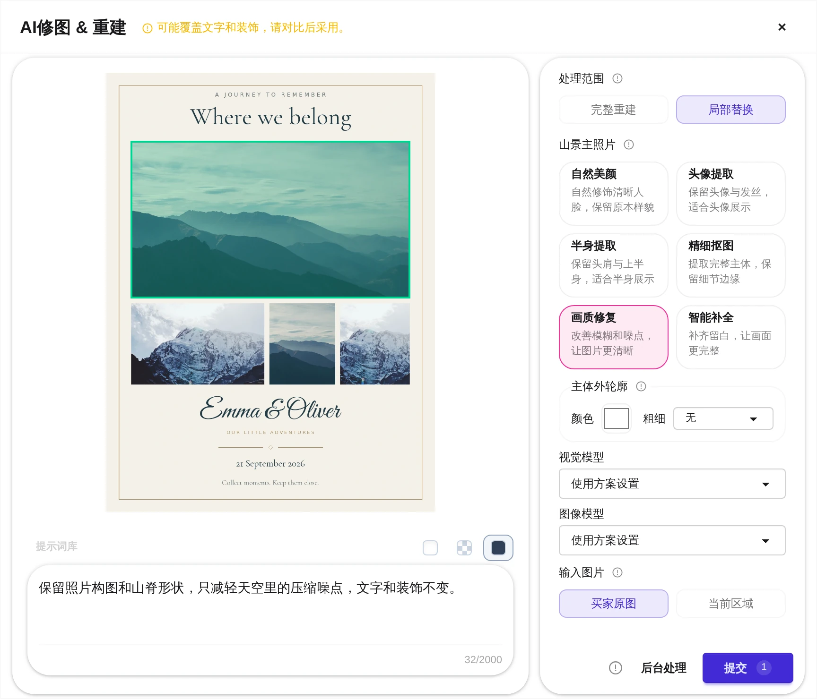Select 当前区域 as input image
This screenshot has height=699, width=817.
pyautogui.click(x=731, y=604)
